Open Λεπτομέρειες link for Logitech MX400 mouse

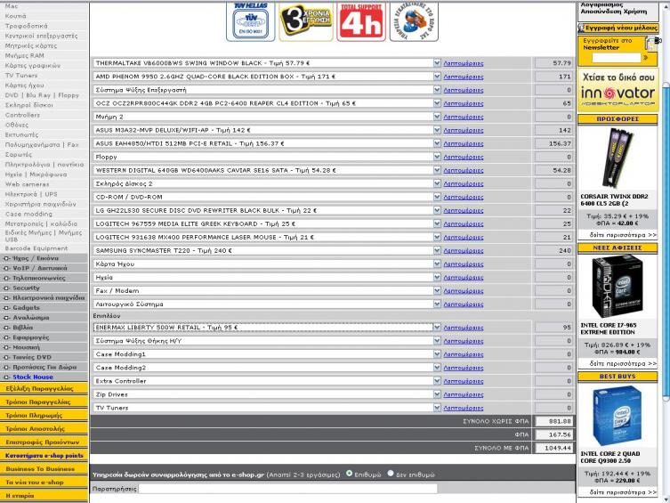(x=464, y=237)
